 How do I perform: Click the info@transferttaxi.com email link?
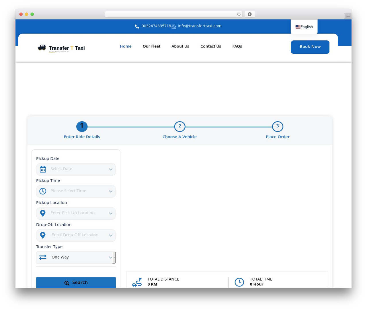pos(200,26)
